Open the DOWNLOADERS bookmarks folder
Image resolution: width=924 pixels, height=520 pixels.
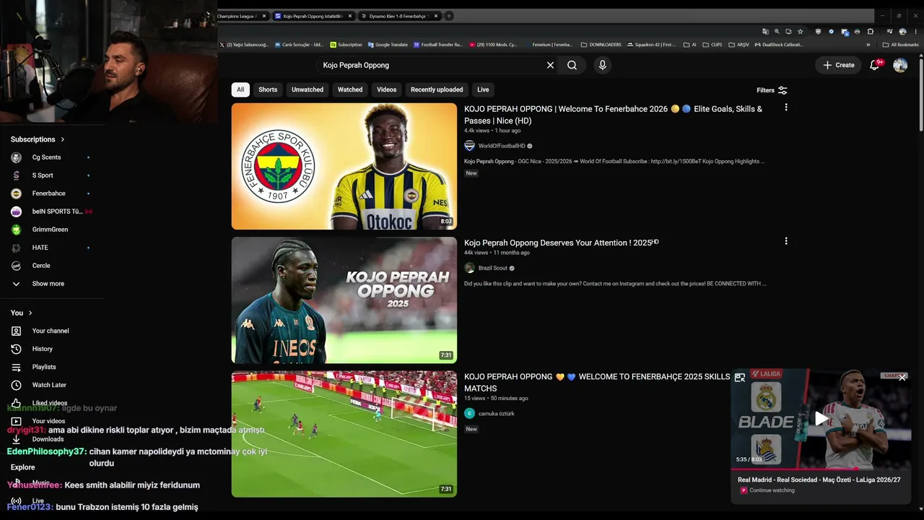point(601,45)
